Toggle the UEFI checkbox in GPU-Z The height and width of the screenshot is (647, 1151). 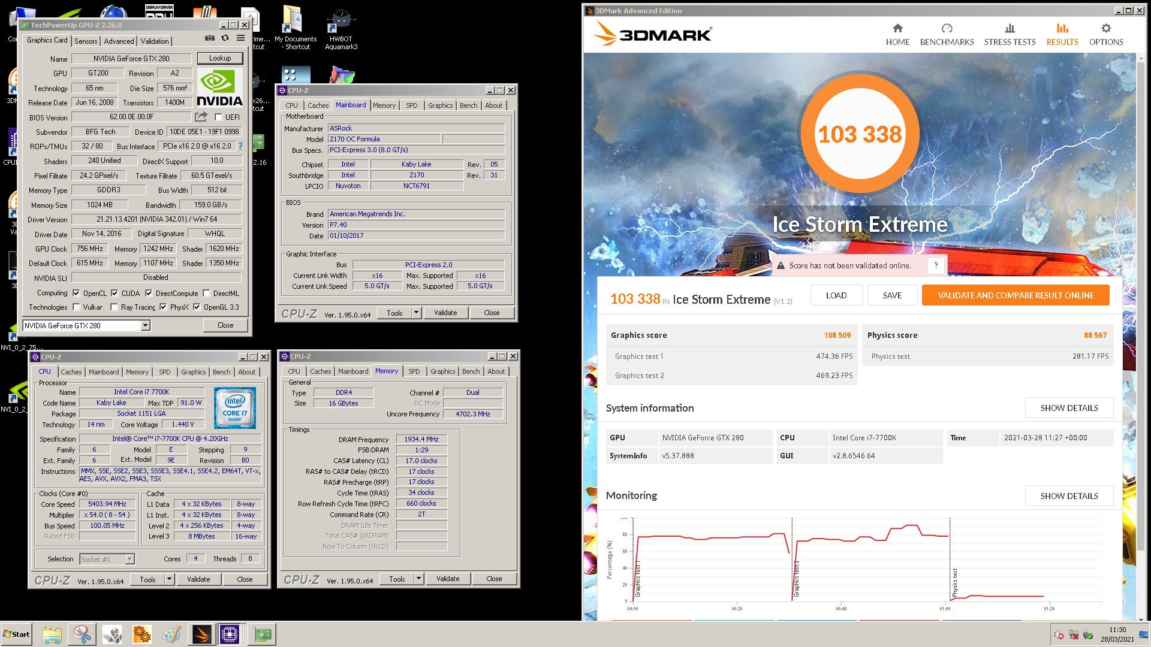tap(218, 117)
